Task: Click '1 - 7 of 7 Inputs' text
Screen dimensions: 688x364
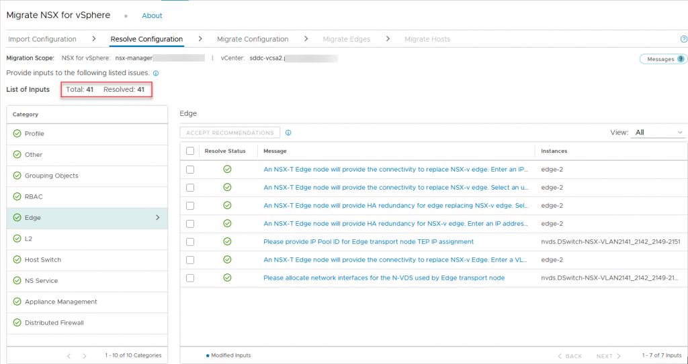Action: 662,356
